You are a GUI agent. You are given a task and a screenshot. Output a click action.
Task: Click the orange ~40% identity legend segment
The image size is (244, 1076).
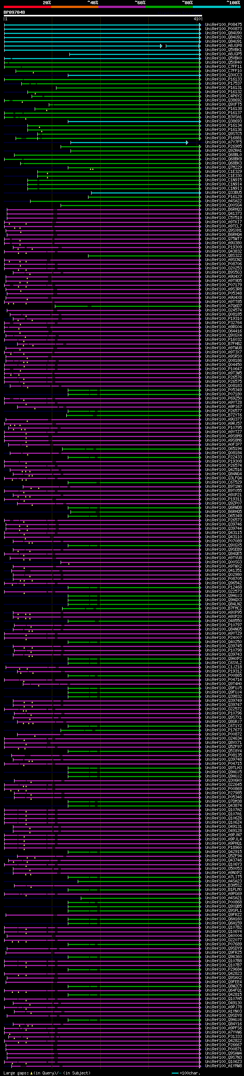coord(75,7)
